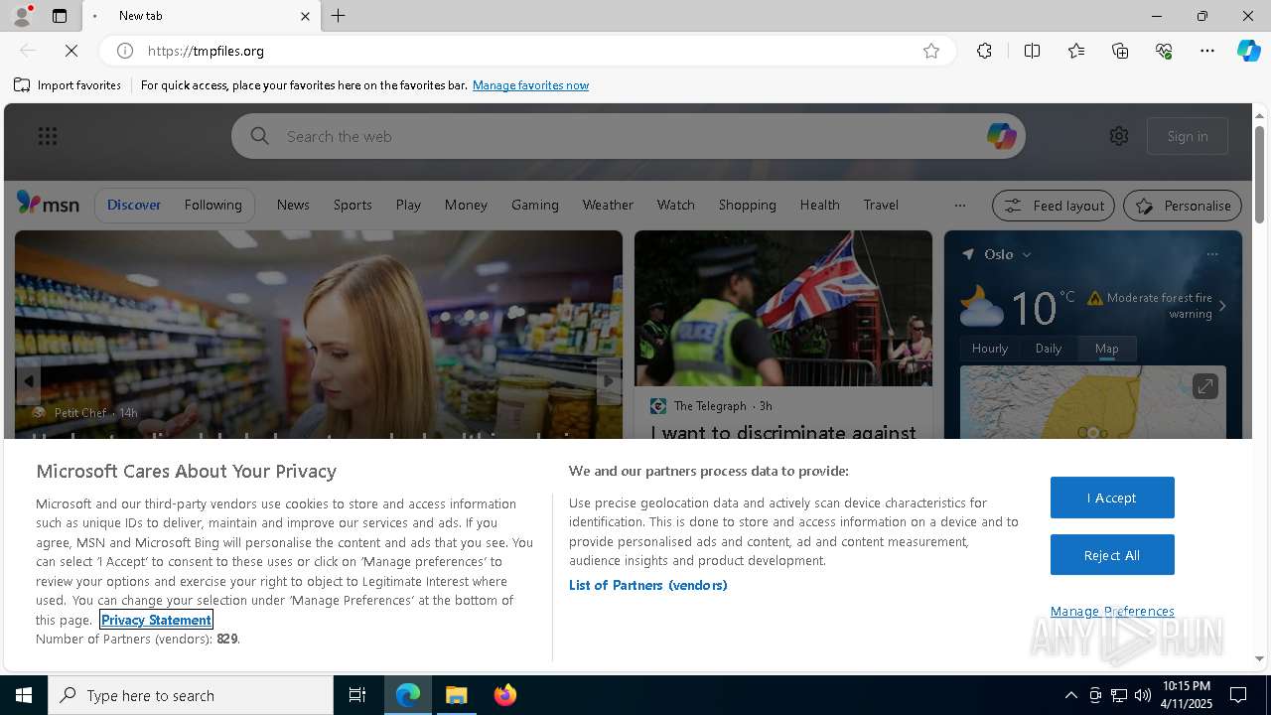Open the Edge profile icon
The image size is (1271, 715).
(21, 16)
